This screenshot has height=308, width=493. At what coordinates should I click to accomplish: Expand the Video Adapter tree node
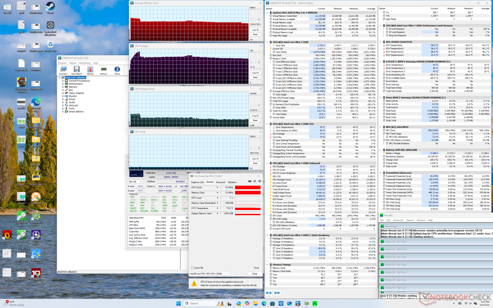click(63, 93)
